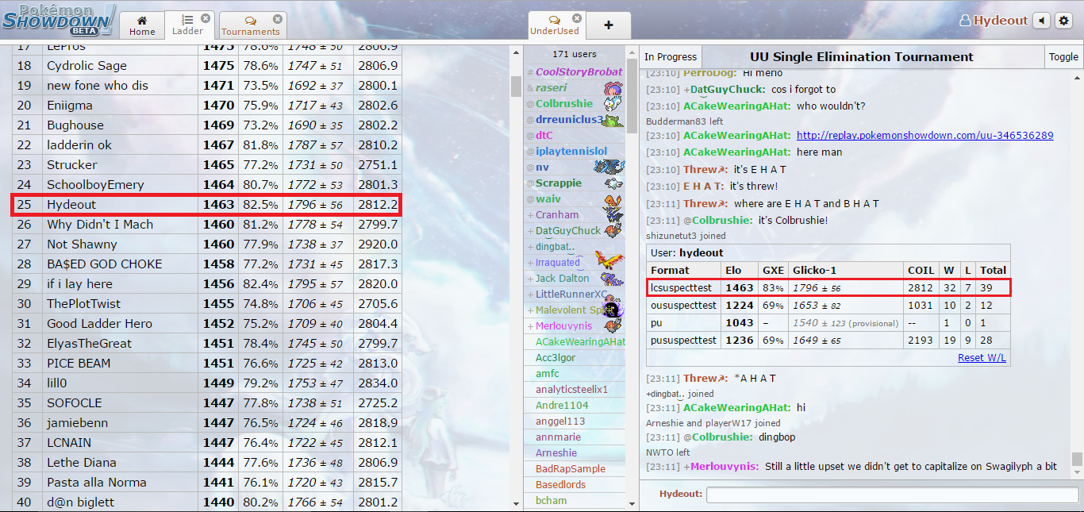Click waiv's Charmander sprite icon

(612, 199)
